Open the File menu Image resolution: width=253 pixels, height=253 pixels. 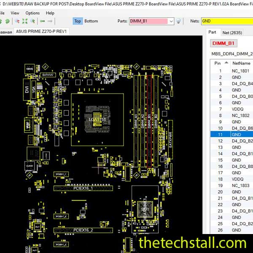[x=2, y=13]
